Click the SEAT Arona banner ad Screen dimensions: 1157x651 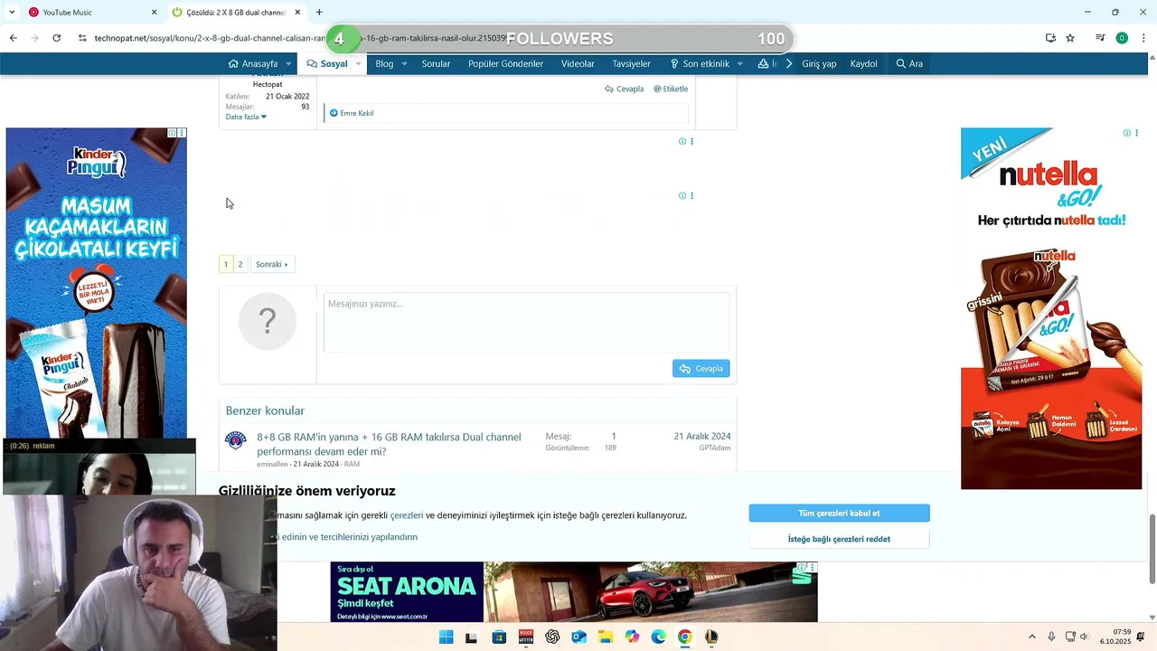[574, 592]
